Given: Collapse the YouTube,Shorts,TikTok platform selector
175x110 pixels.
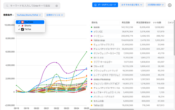Looking at the screenshot, I should pyautogui.click(x=29, y=15).
